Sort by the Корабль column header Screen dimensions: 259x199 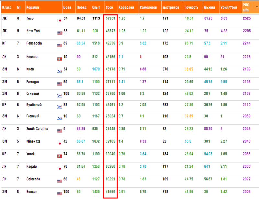coord(33,7)
